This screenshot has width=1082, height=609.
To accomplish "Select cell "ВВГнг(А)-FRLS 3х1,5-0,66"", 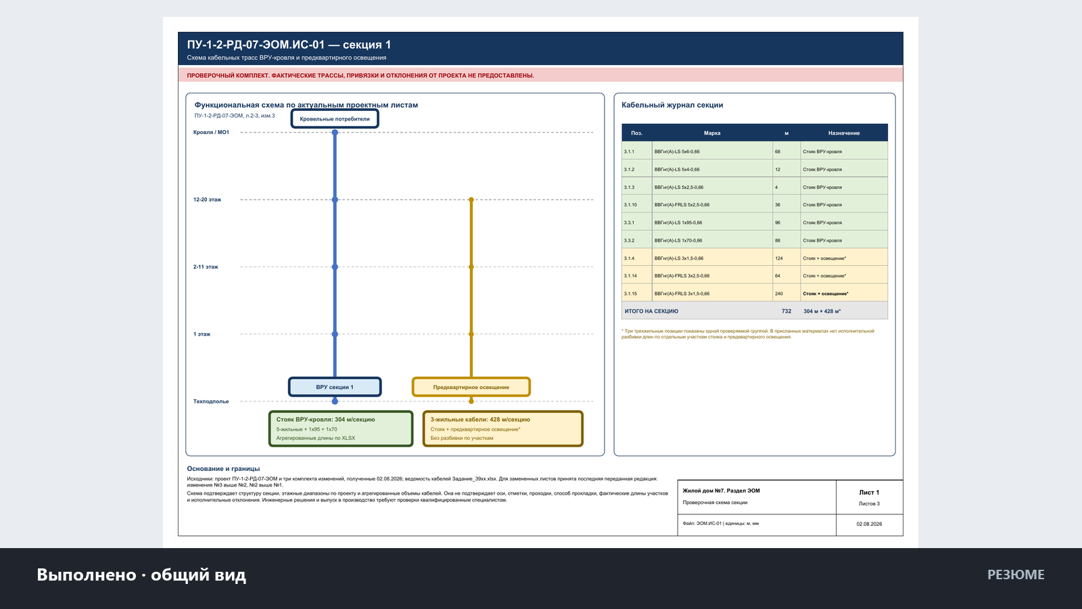I will [713, 293].
